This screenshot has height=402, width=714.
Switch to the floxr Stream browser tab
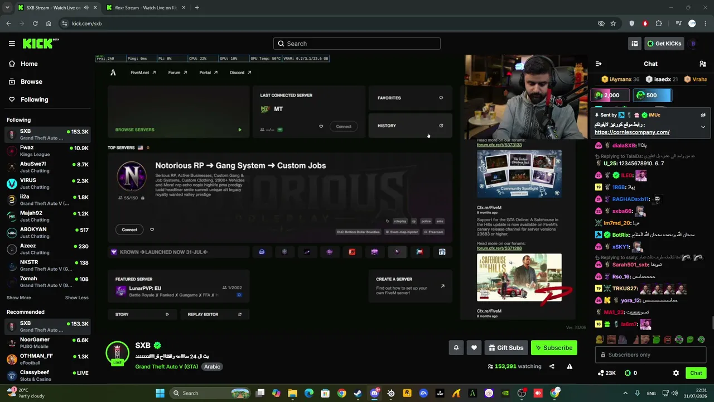coord(145,8)
